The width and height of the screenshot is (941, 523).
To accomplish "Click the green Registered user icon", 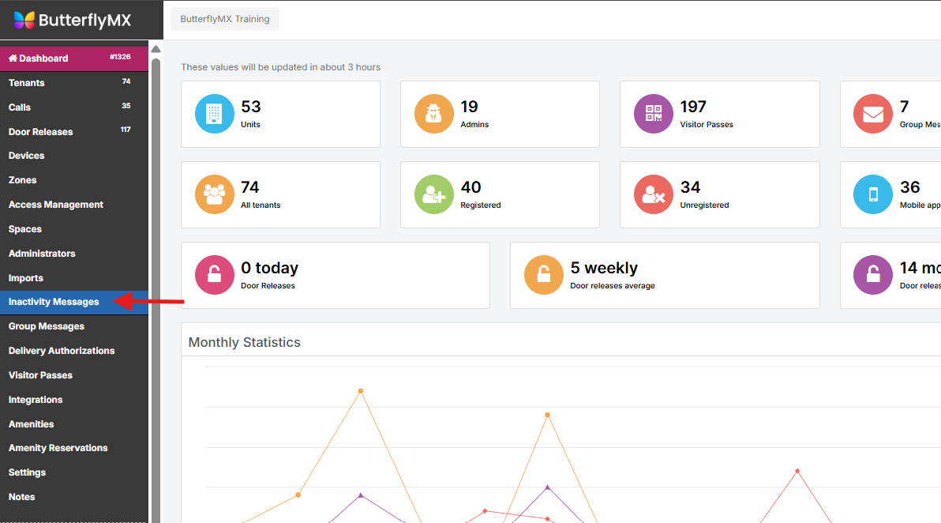I will coord(434,194).
